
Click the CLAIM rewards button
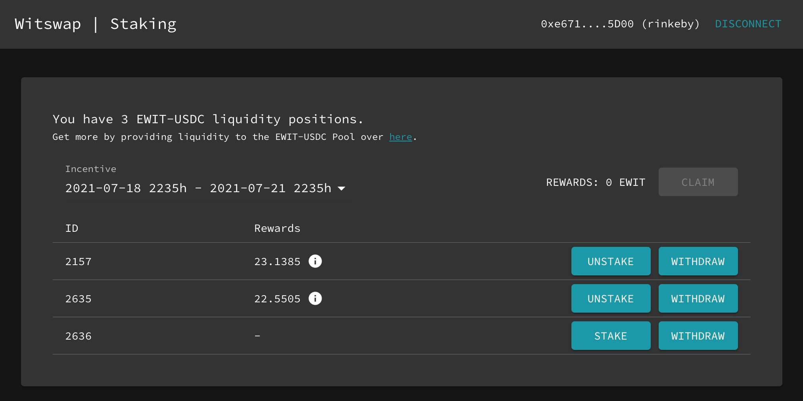698,182
